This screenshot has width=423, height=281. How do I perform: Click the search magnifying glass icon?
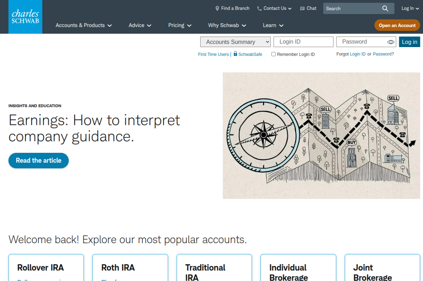(385, 9)
